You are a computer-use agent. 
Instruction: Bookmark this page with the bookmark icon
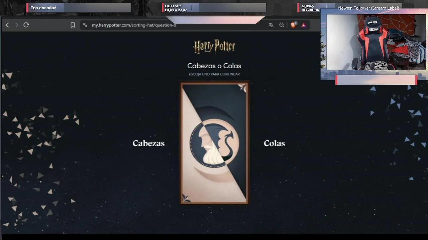[x=73, y=25]
